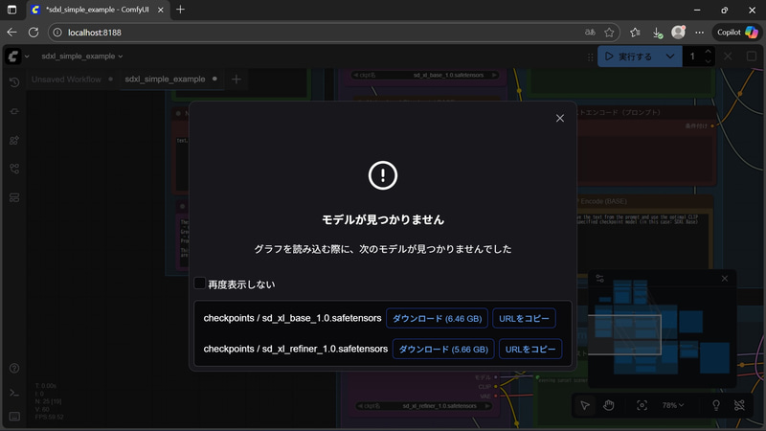The width and height of the screenshot is (766, 431).
Task: Add a new workflow tab
Action: click(236, 79)
